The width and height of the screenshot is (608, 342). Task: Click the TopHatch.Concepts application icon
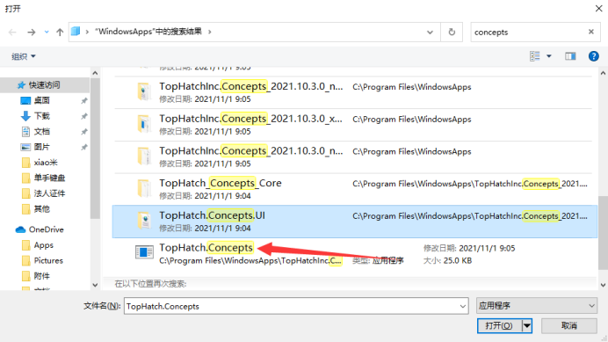(x=144, y=252)
